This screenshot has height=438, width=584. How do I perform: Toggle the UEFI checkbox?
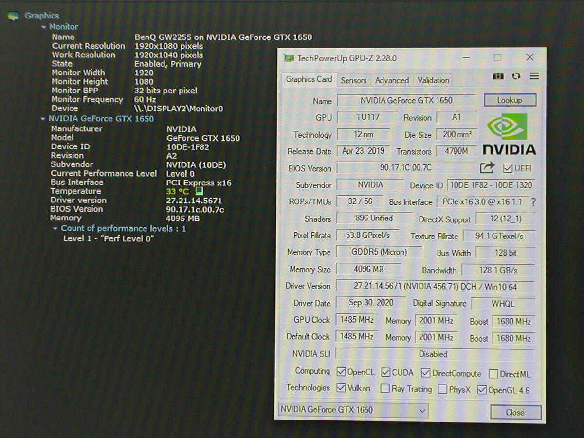[x=508, y=168]
